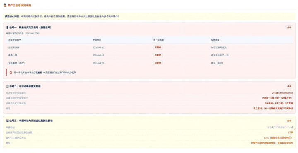Click the 信号三 card heading
The image size is (298, 153).
click(x=31, y=121)
